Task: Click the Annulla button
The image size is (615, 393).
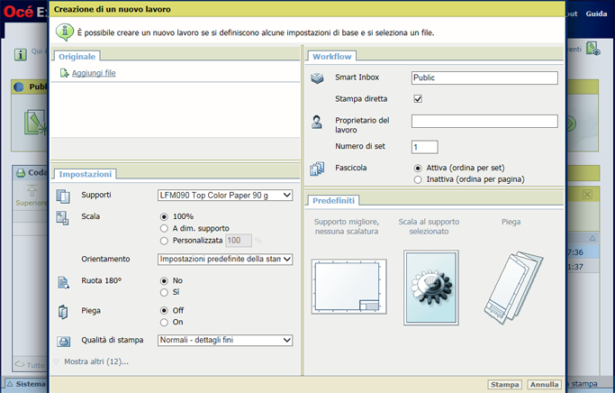Action: [x=544, y=385]
